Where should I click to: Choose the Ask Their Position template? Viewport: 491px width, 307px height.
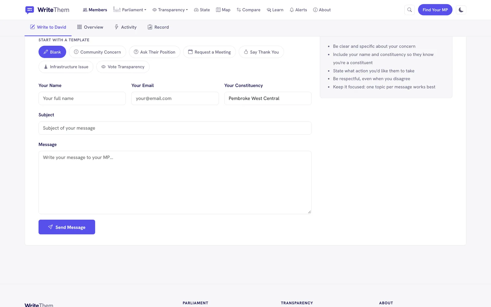click(154, 52)
